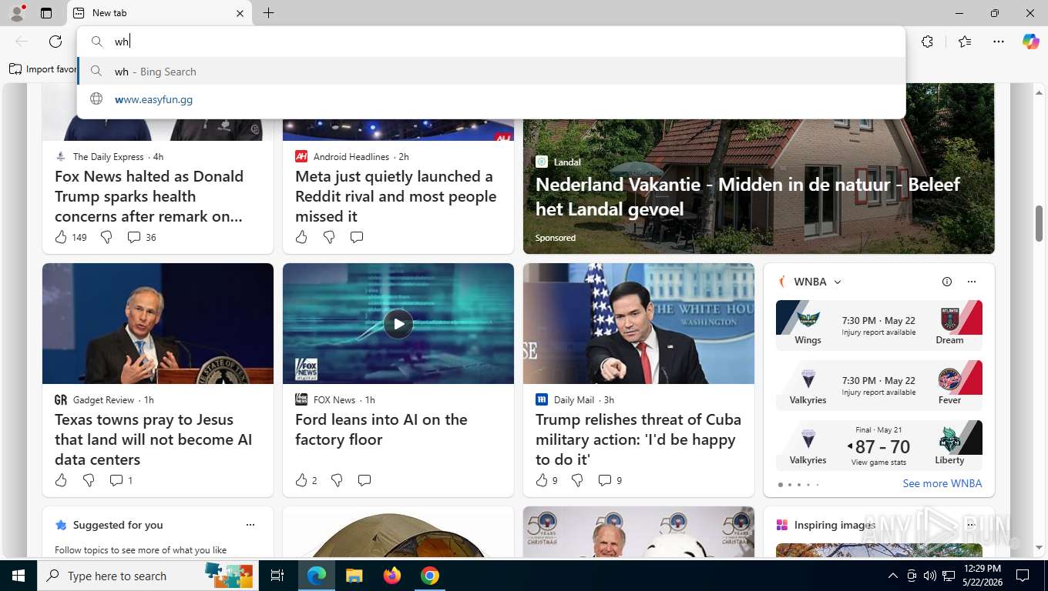
Task: Open File Explorer from taskbar
Action: [354, 576]
